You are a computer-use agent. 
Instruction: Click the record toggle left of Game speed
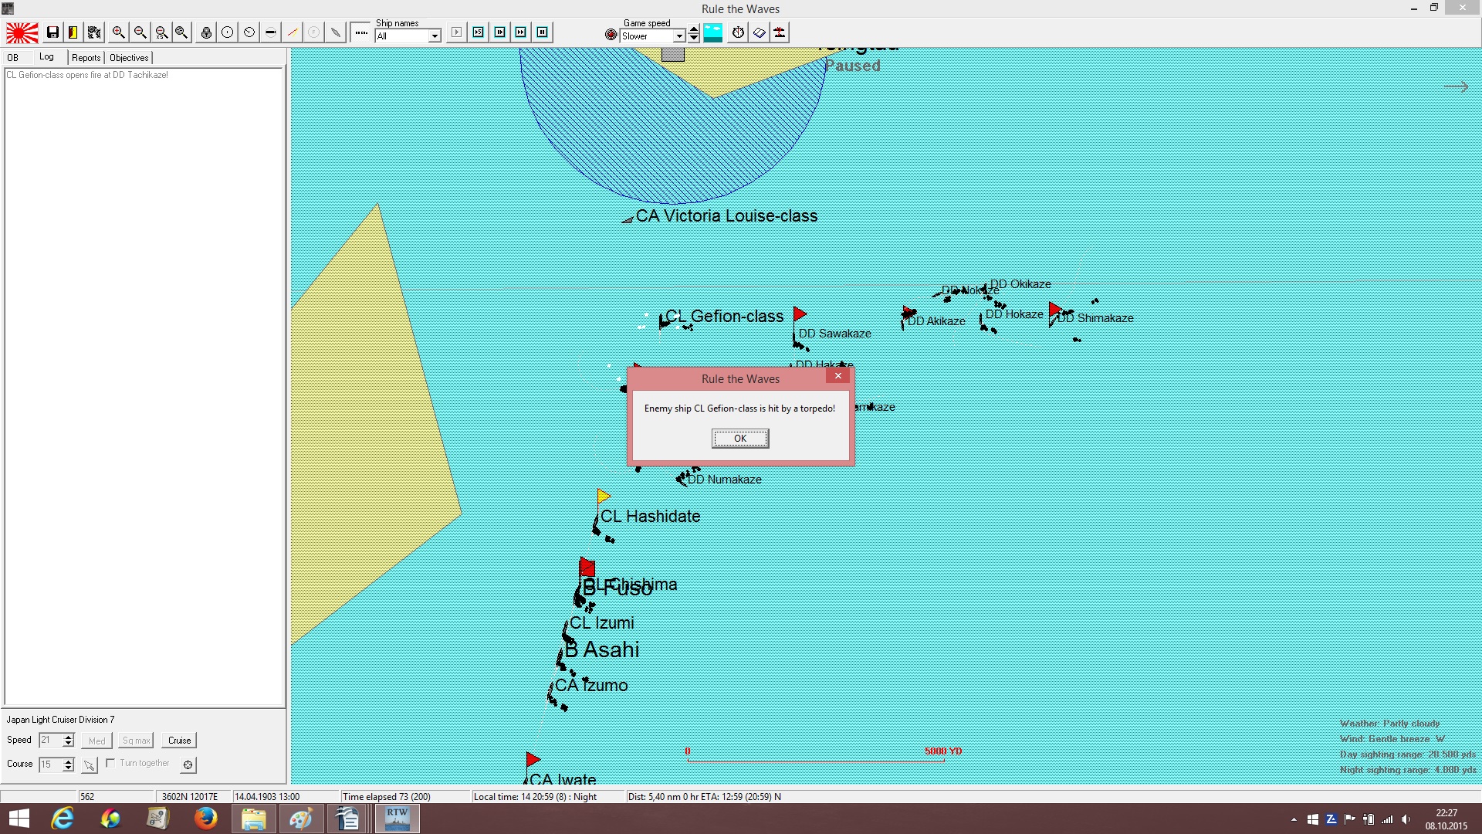pyautogui.click(x=611, y=35)
